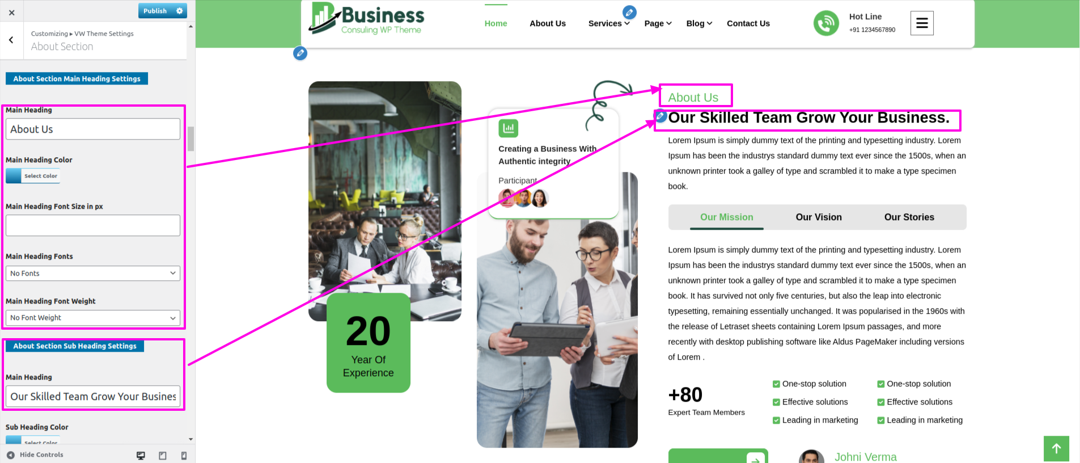
Task: Switch to the Our Vision tab
Action: click(x=819, y=217)
